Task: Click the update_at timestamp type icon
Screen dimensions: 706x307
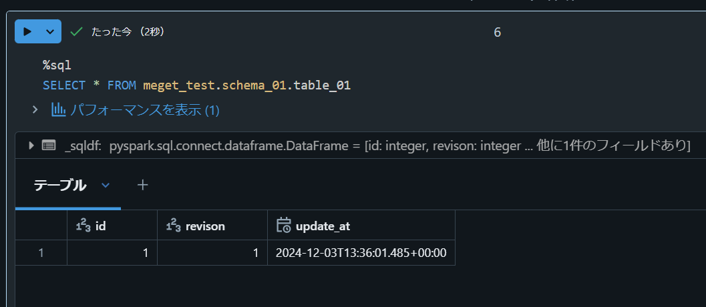Action: pos(283,226)
